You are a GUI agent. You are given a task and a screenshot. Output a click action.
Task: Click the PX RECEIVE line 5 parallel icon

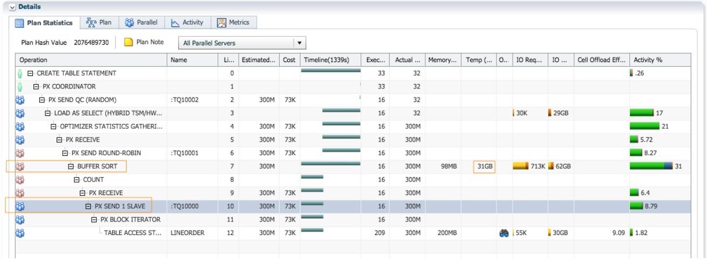click(21, 140)
